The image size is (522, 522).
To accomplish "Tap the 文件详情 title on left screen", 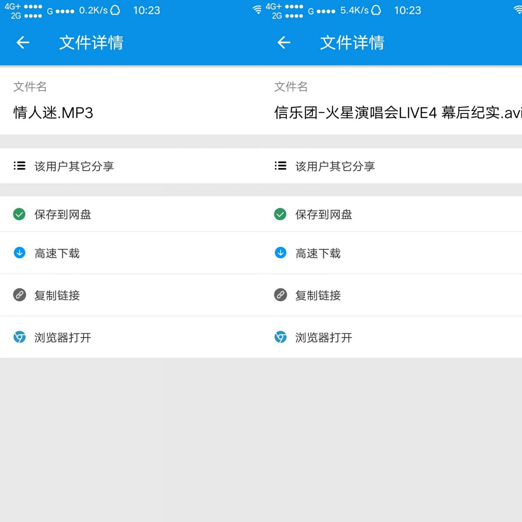I will coord(91,43).
